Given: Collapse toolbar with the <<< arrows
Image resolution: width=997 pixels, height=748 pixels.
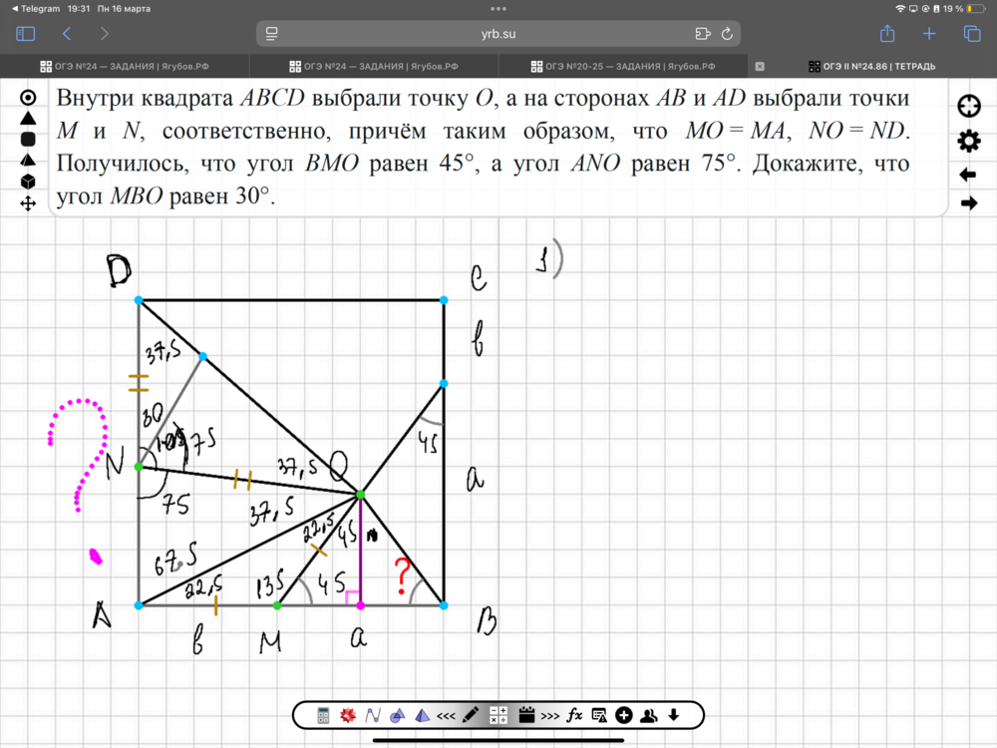Looking at the screenshot, I should pyautogui.click(x=447, y=715).
